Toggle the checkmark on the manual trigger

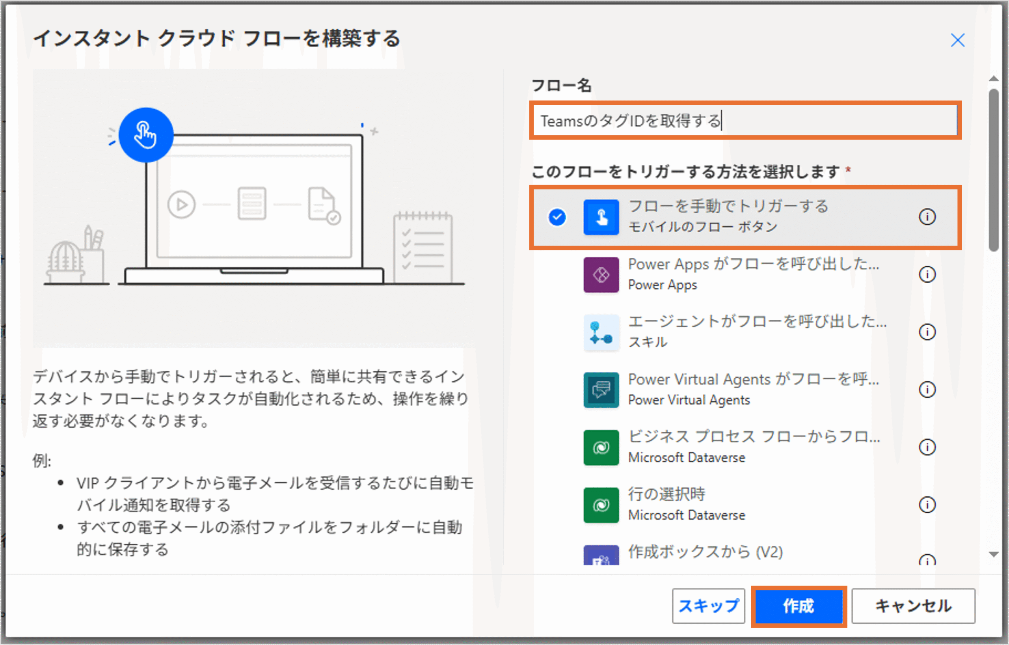(557, 217)
